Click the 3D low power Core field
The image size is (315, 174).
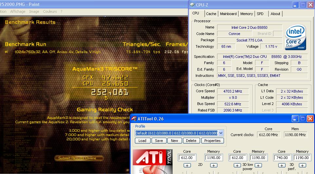pos(238,158)
